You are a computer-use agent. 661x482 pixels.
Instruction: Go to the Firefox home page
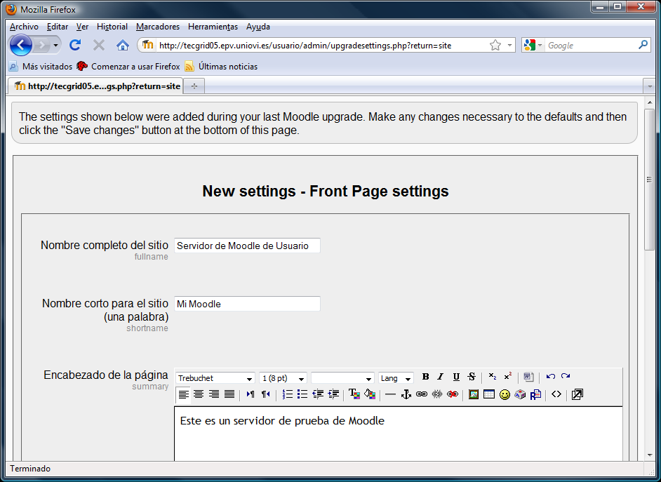[123, 45]
